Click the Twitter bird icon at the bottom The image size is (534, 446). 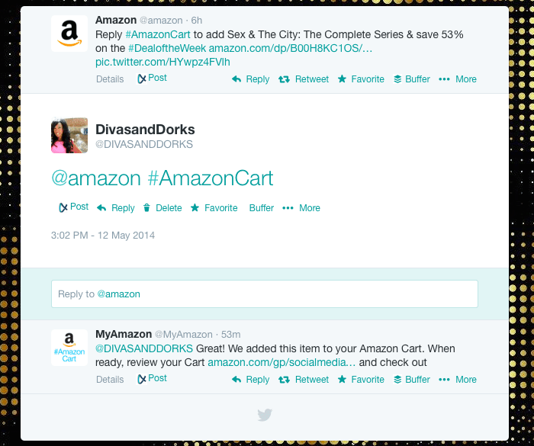point(265,416)
